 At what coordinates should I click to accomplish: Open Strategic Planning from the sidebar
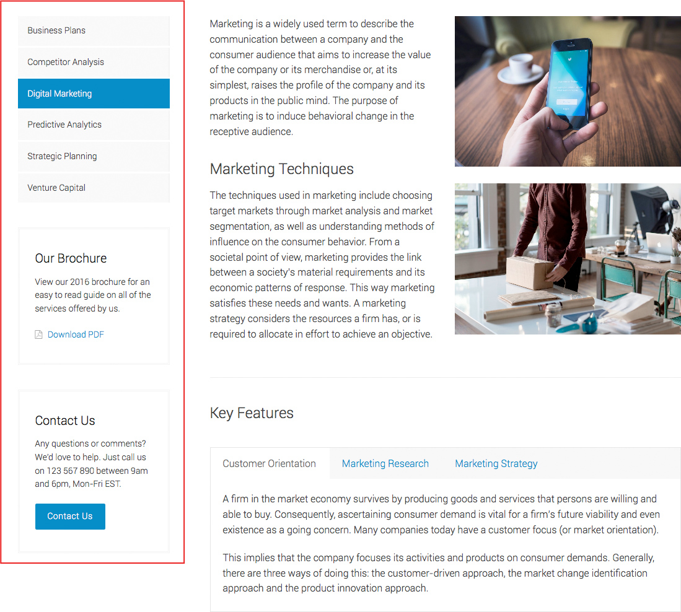[94, 156]
